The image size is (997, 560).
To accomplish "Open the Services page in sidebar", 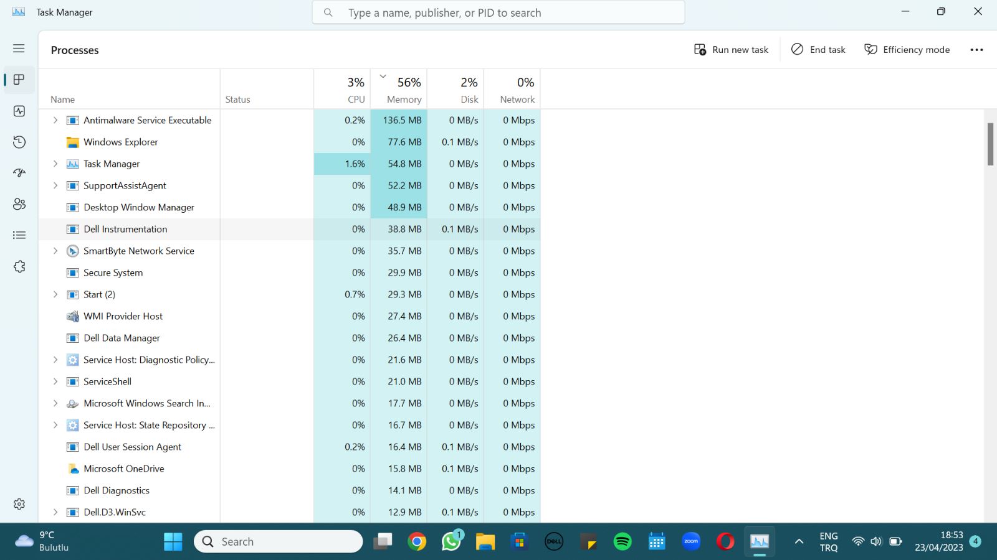I will [19, 266].
